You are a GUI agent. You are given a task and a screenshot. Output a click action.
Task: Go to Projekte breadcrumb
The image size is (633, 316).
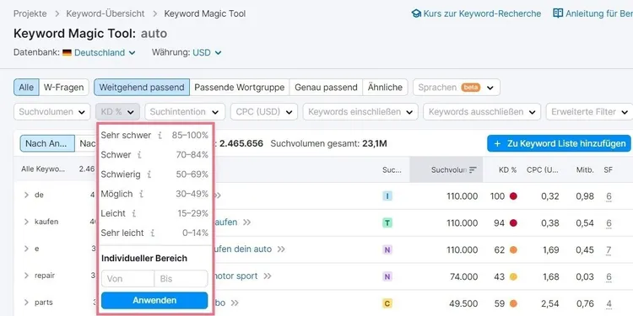(x=30, y=13)
